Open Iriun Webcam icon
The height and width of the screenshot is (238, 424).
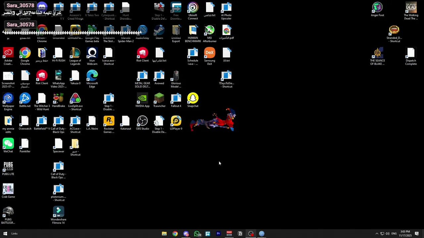(x=92, y=57)
